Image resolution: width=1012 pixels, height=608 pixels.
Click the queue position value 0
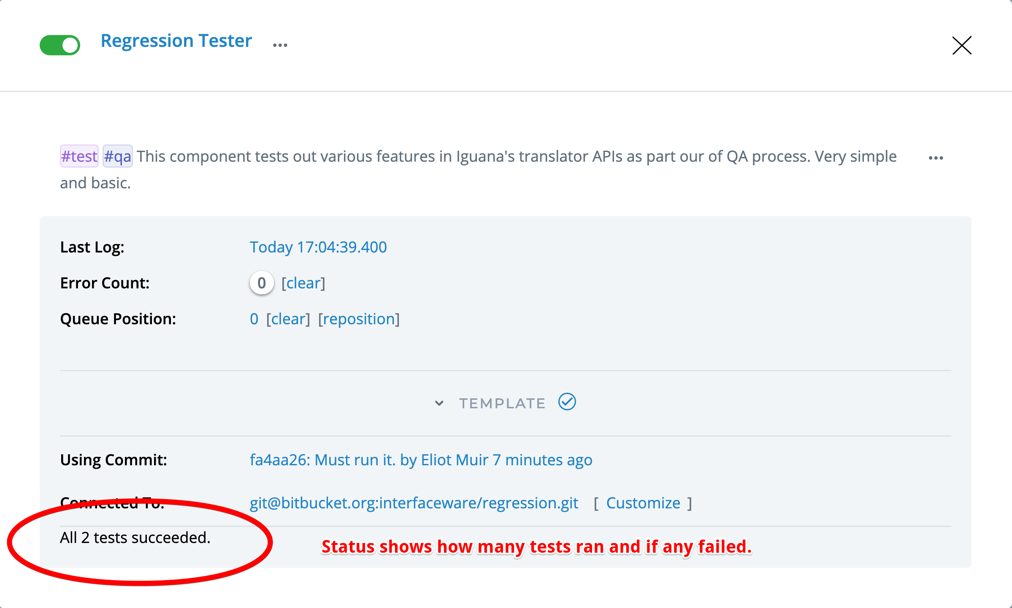pyautogui.click(x=254, y=319)
